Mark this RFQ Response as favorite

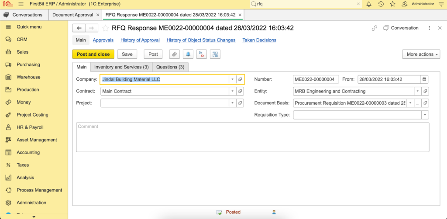105,28
